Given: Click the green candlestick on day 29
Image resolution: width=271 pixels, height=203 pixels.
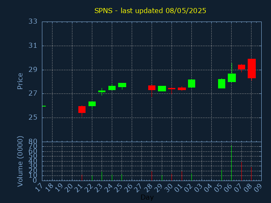Looking at the screenshot, I should (x=162, y=88).
